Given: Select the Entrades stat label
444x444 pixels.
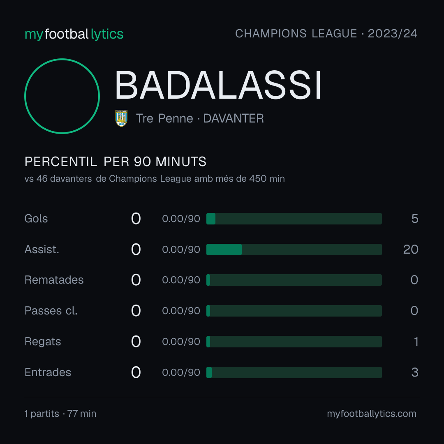Looking at the screenshot, I should 48,372.
